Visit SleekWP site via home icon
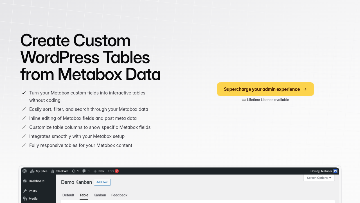This screenshot has height=203, width=360. coord(59,171)
